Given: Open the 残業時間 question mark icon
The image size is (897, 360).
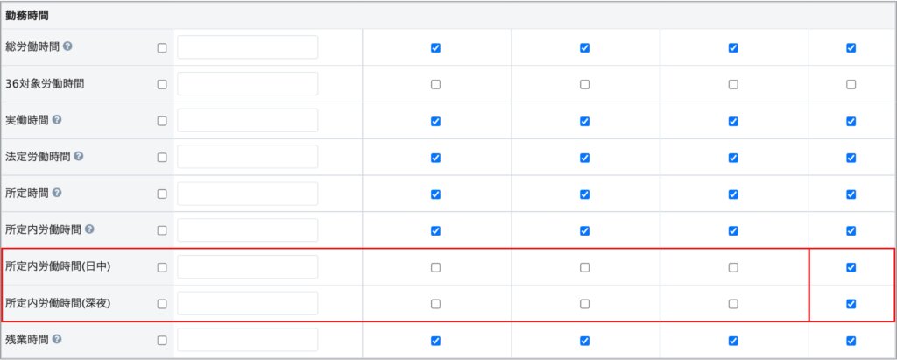Looking at the screenshot, I should (x=56, y=340).
